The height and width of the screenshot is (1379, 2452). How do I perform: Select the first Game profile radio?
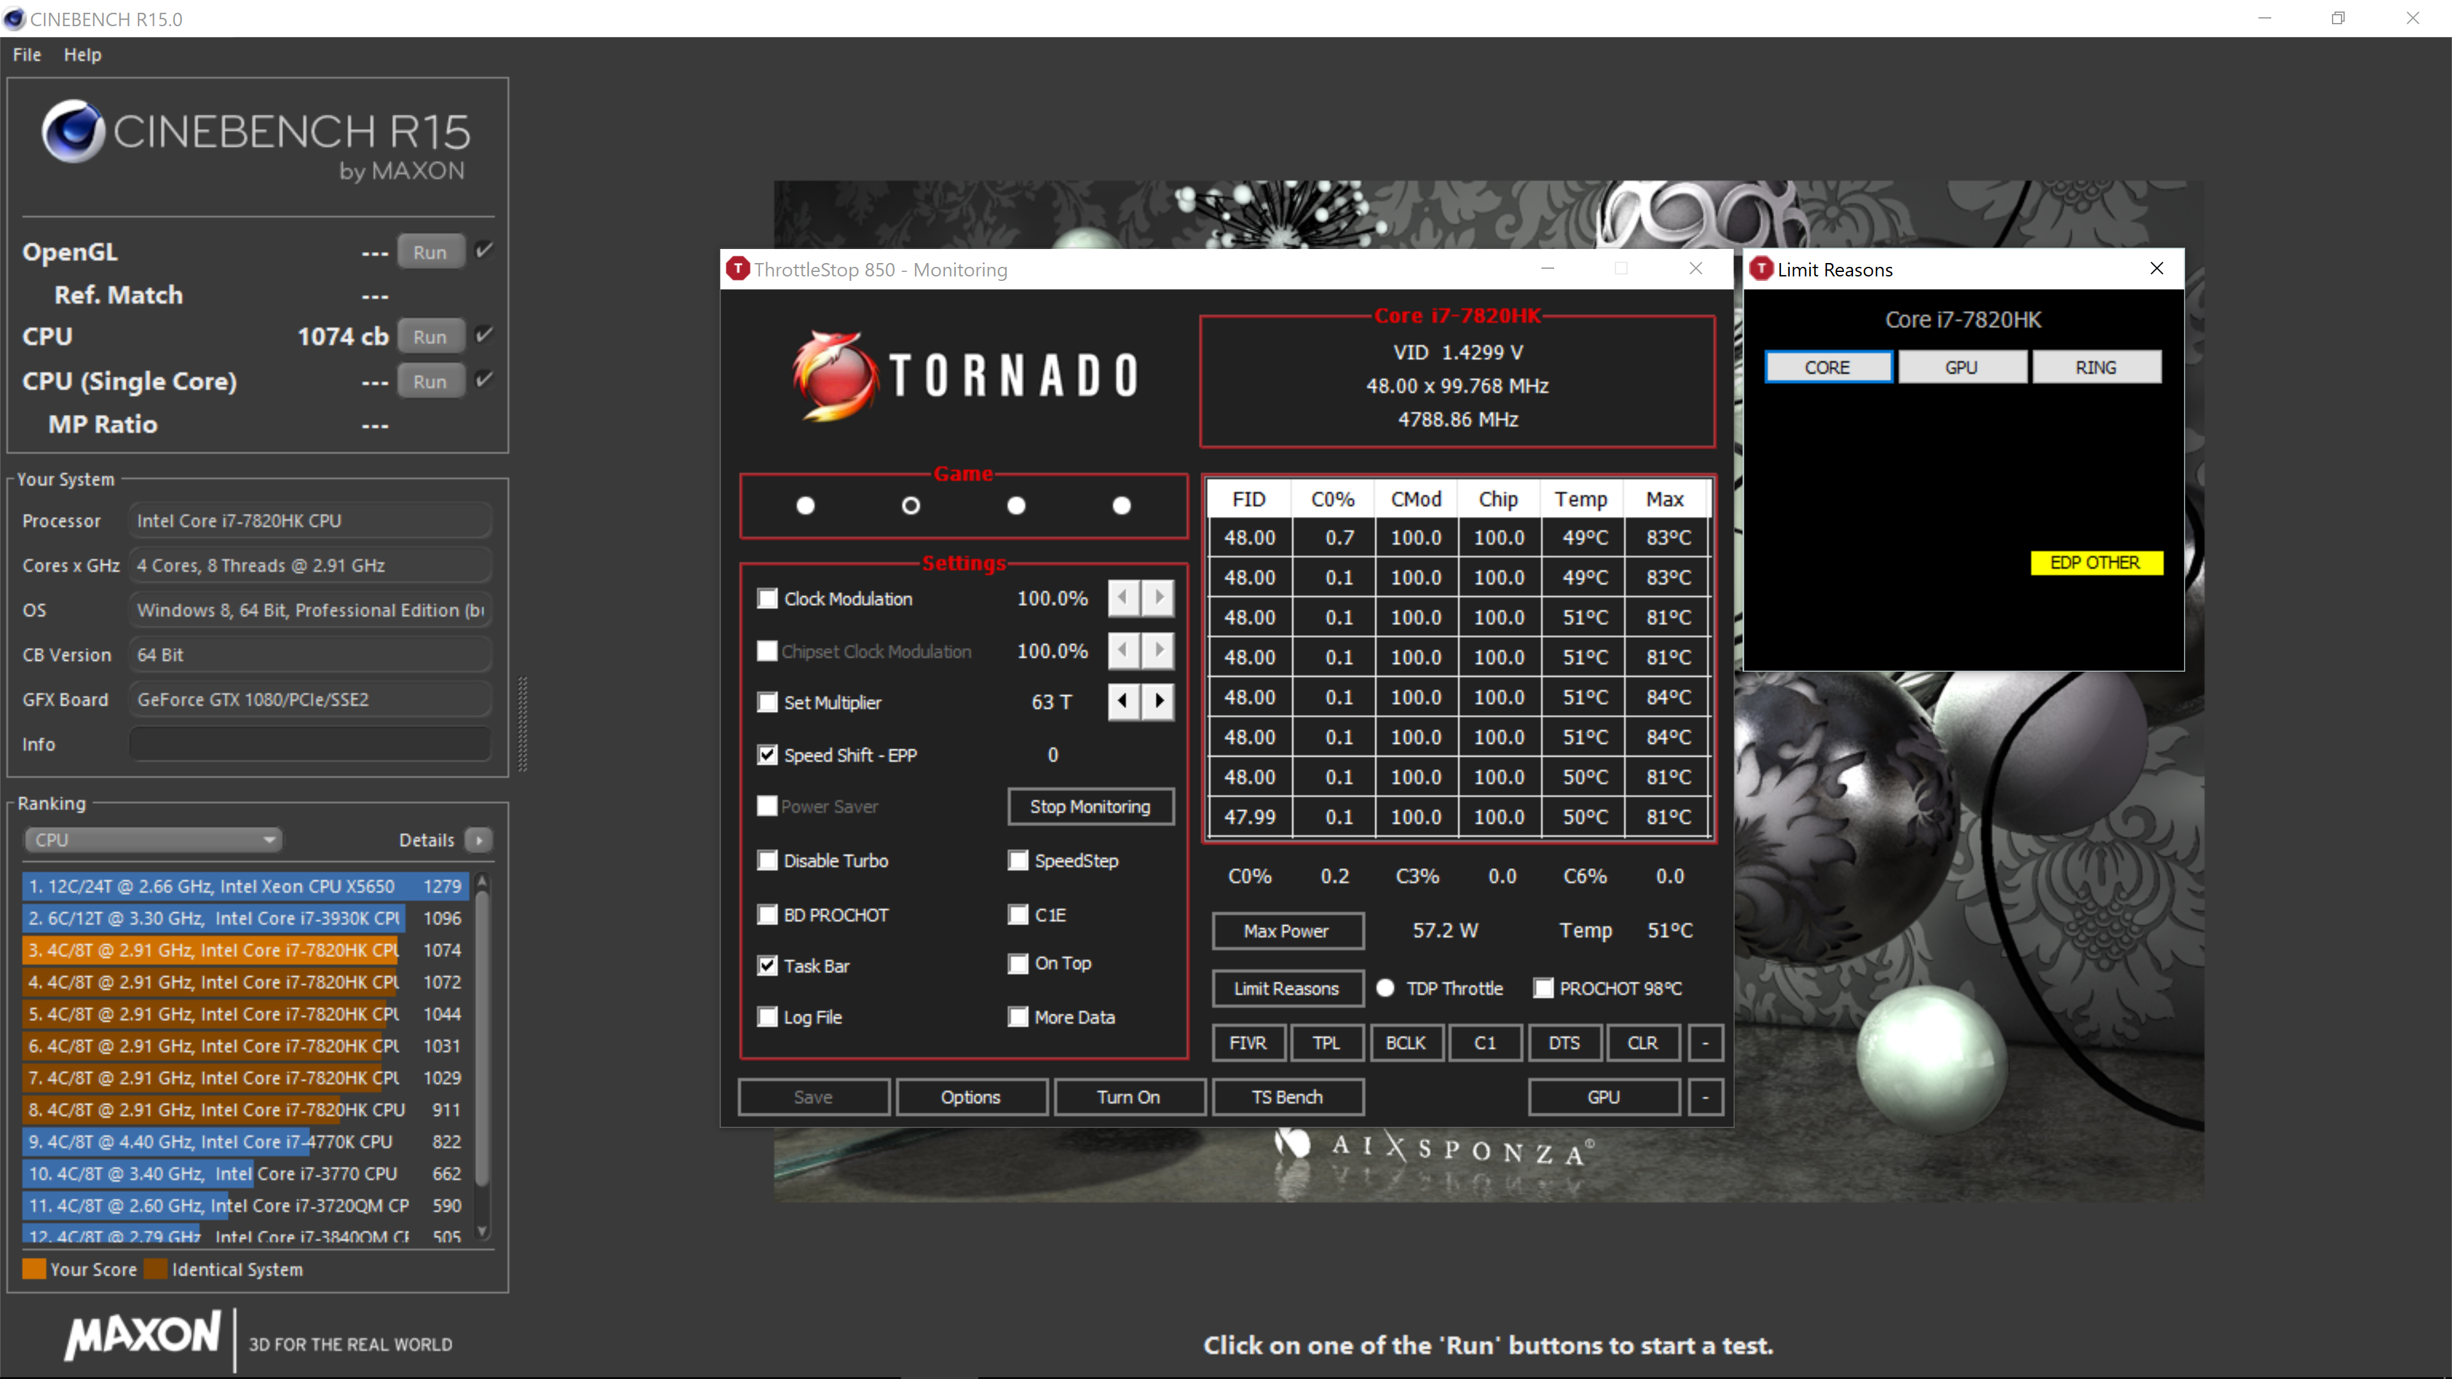point(805,506)
